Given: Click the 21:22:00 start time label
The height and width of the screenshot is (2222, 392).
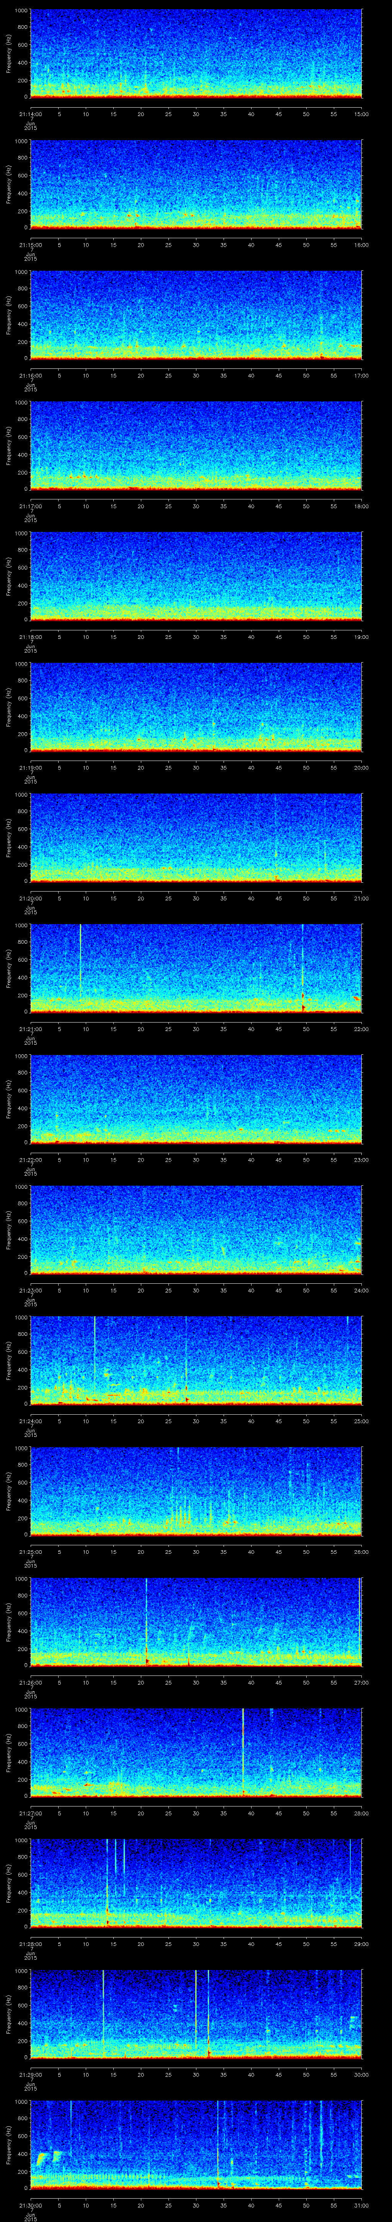Looking at the screenshot, I should [x=30, y=1159].
